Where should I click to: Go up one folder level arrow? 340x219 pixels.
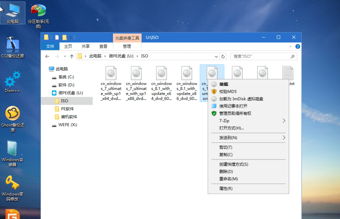point(72,57)
